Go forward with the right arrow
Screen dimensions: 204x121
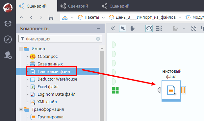point(41,17)
